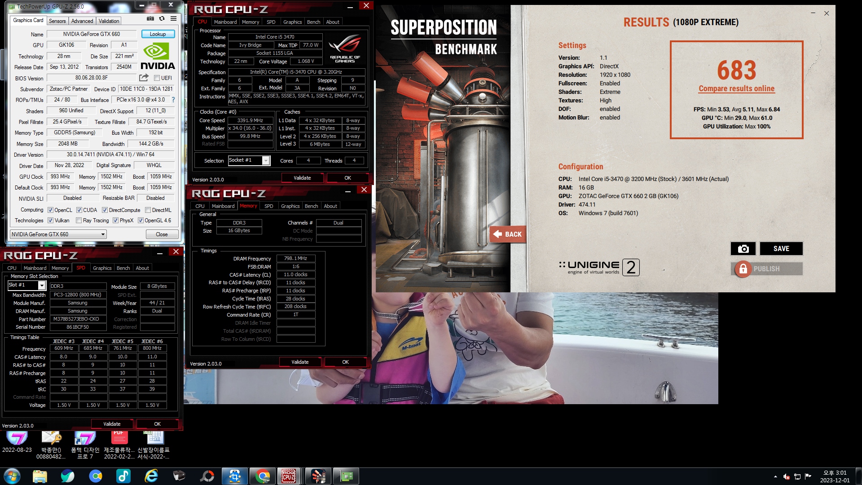
Task: Switch to Google Chrome on the taskbar
Action: point(263,476)
